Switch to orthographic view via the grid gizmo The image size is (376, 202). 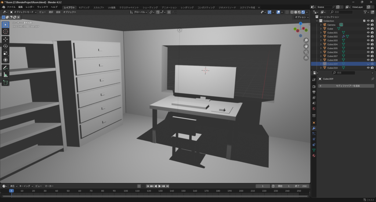tap(306, 58)
